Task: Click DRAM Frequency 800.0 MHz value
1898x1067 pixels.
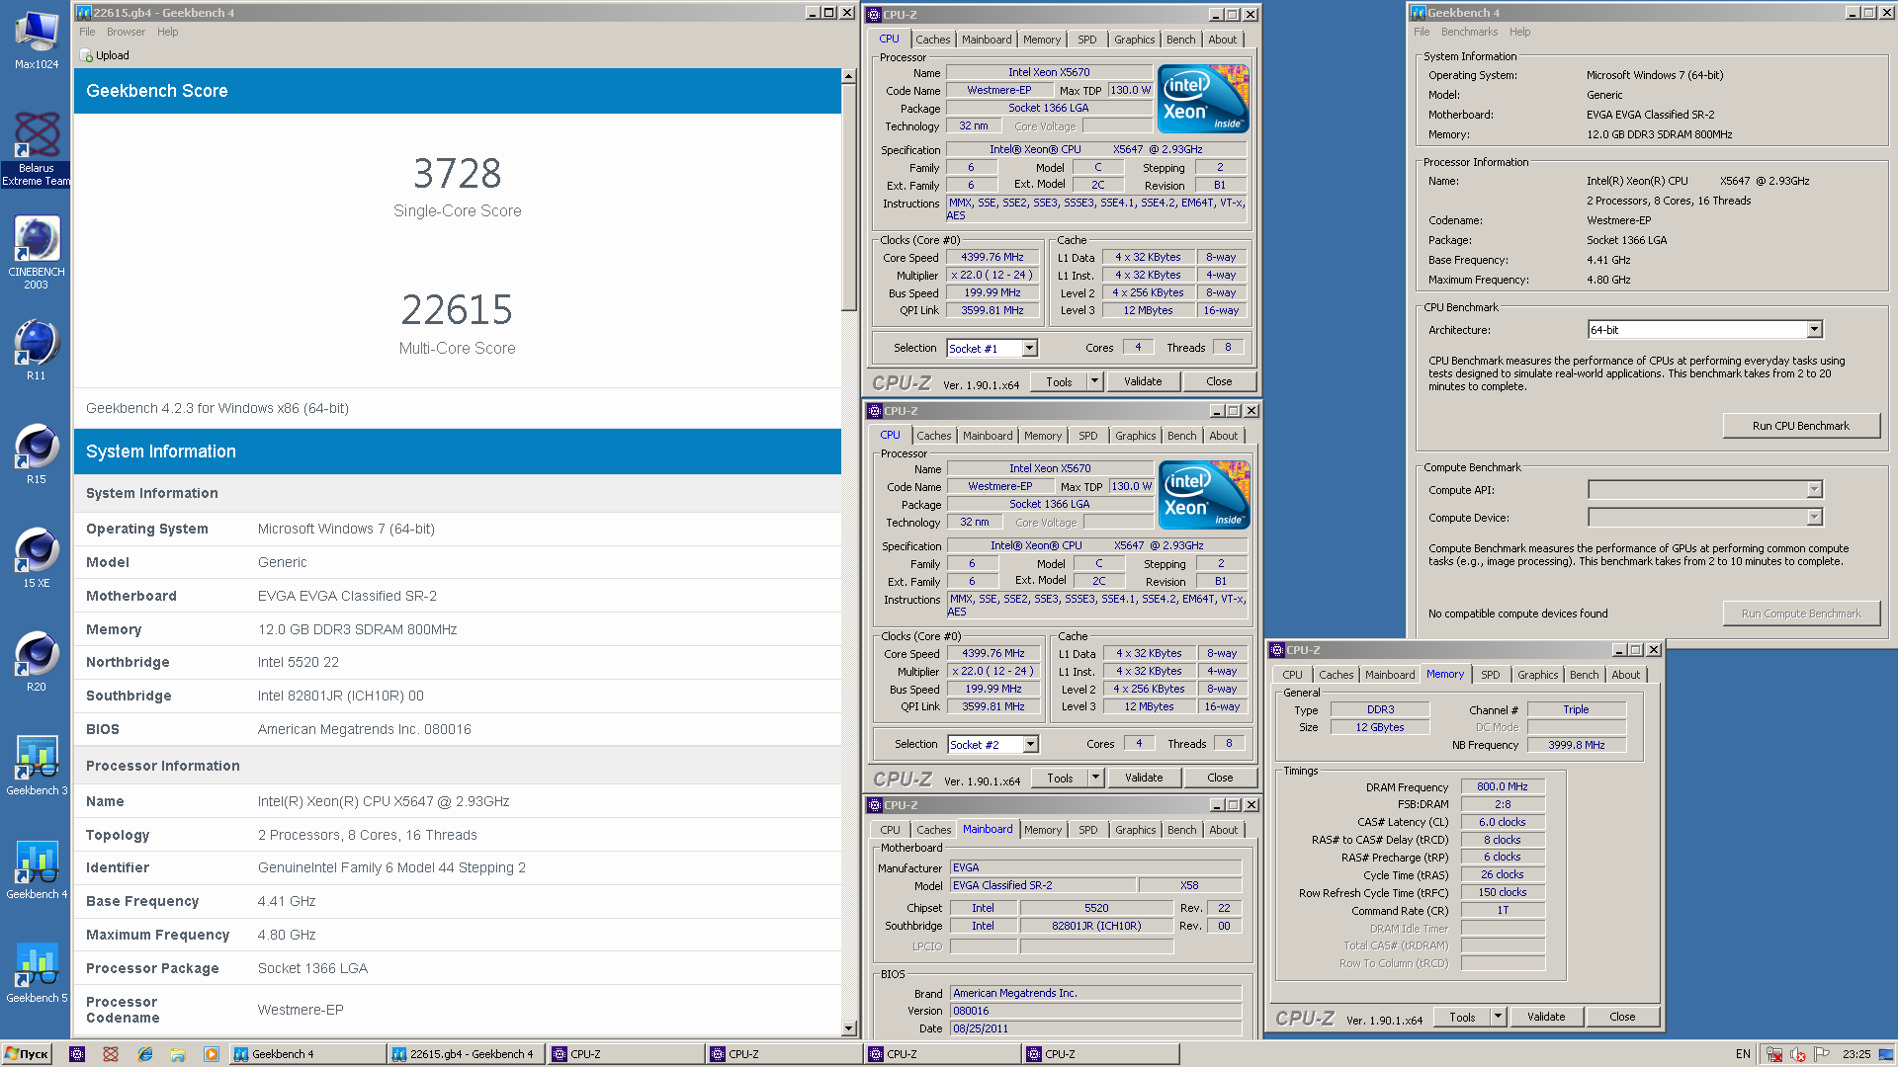Action: (x=1503, y=786)
